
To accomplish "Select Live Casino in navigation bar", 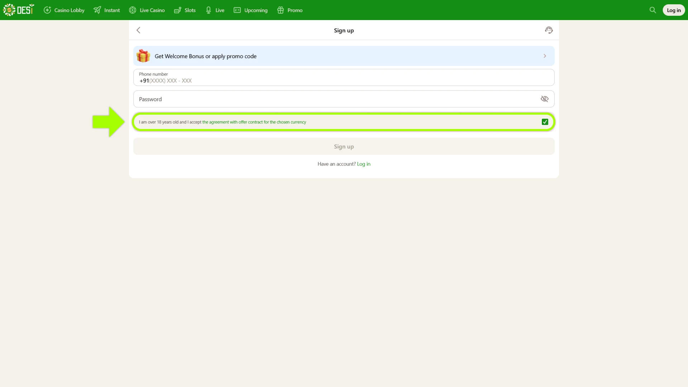I will coord(147,10).
